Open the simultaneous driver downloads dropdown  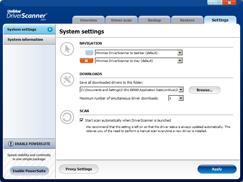click(x=181, y=98)
